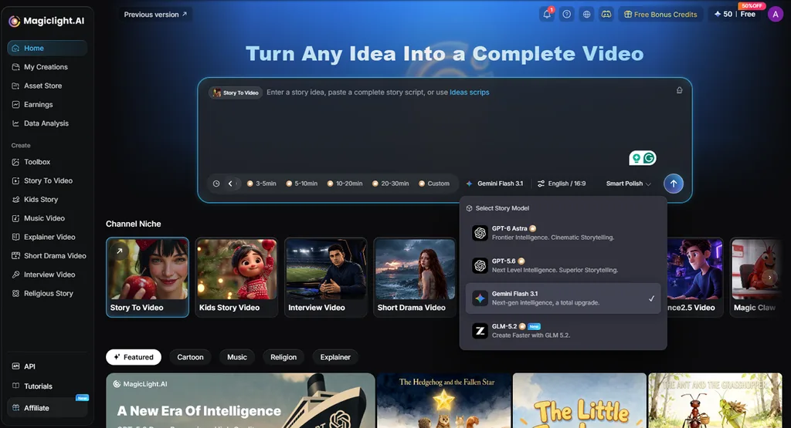Go to Home in sidebar

click(47, 49)
